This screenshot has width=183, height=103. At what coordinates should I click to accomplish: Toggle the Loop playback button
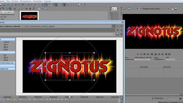tap(141, 54)
